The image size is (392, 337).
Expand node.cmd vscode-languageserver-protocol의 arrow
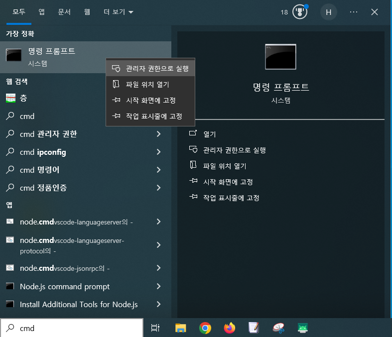tap(158, 245)
